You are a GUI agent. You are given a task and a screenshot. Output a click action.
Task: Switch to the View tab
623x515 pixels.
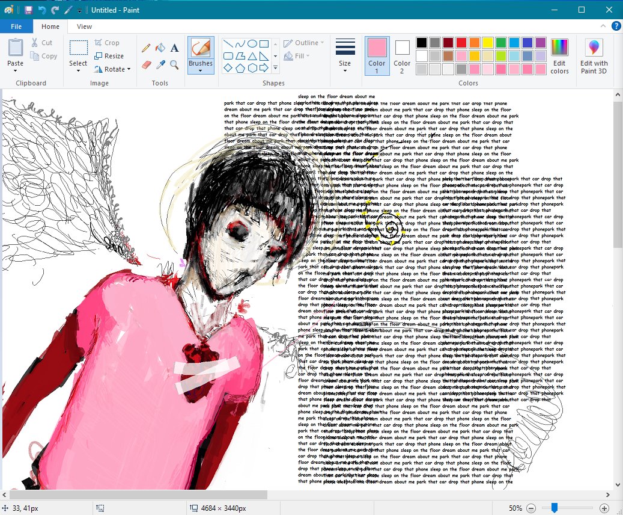(x=84, y=26)
